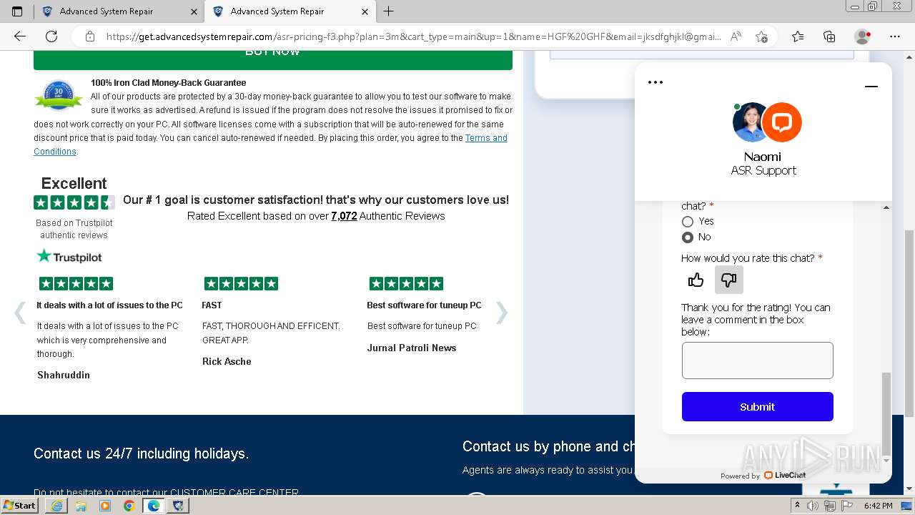Click the chat comment text box

(757, 360)
